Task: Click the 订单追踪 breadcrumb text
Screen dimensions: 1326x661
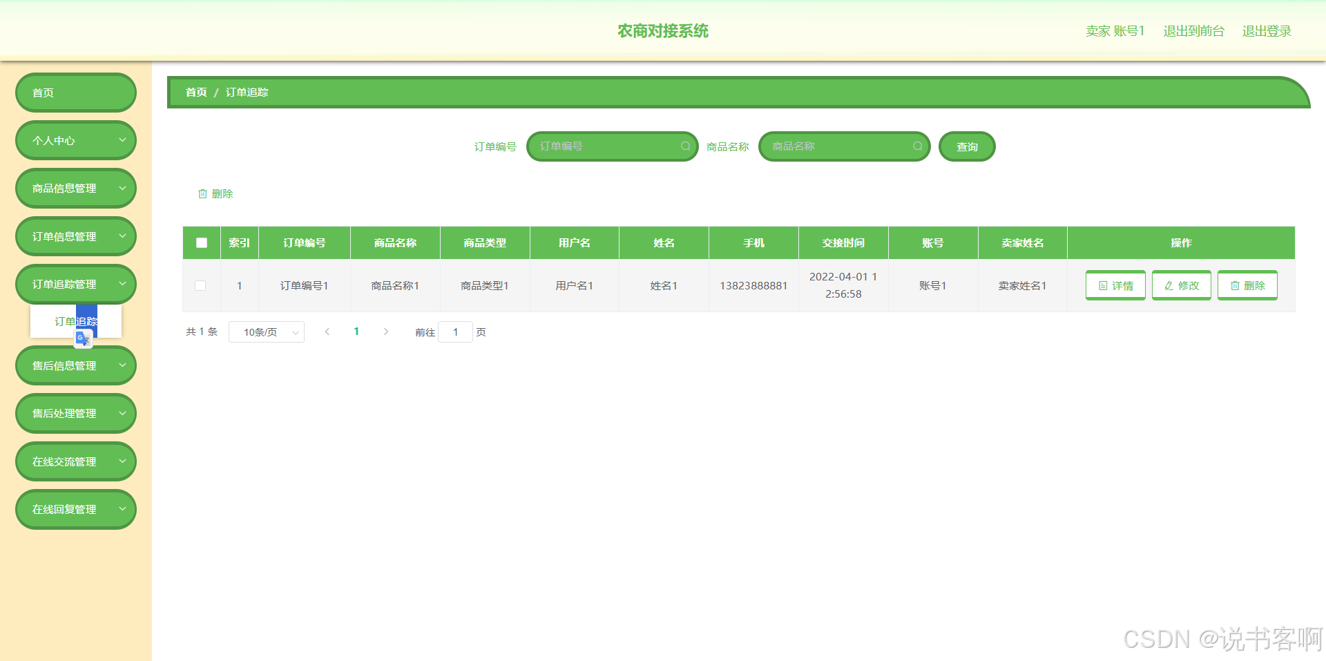Action: (x=247, y=92)
